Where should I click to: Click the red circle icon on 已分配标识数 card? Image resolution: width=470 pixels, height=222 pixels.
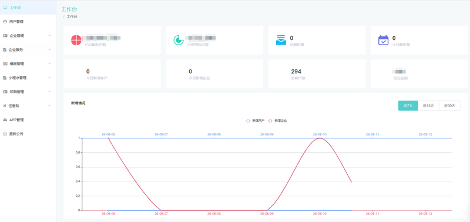click(76, 40)
